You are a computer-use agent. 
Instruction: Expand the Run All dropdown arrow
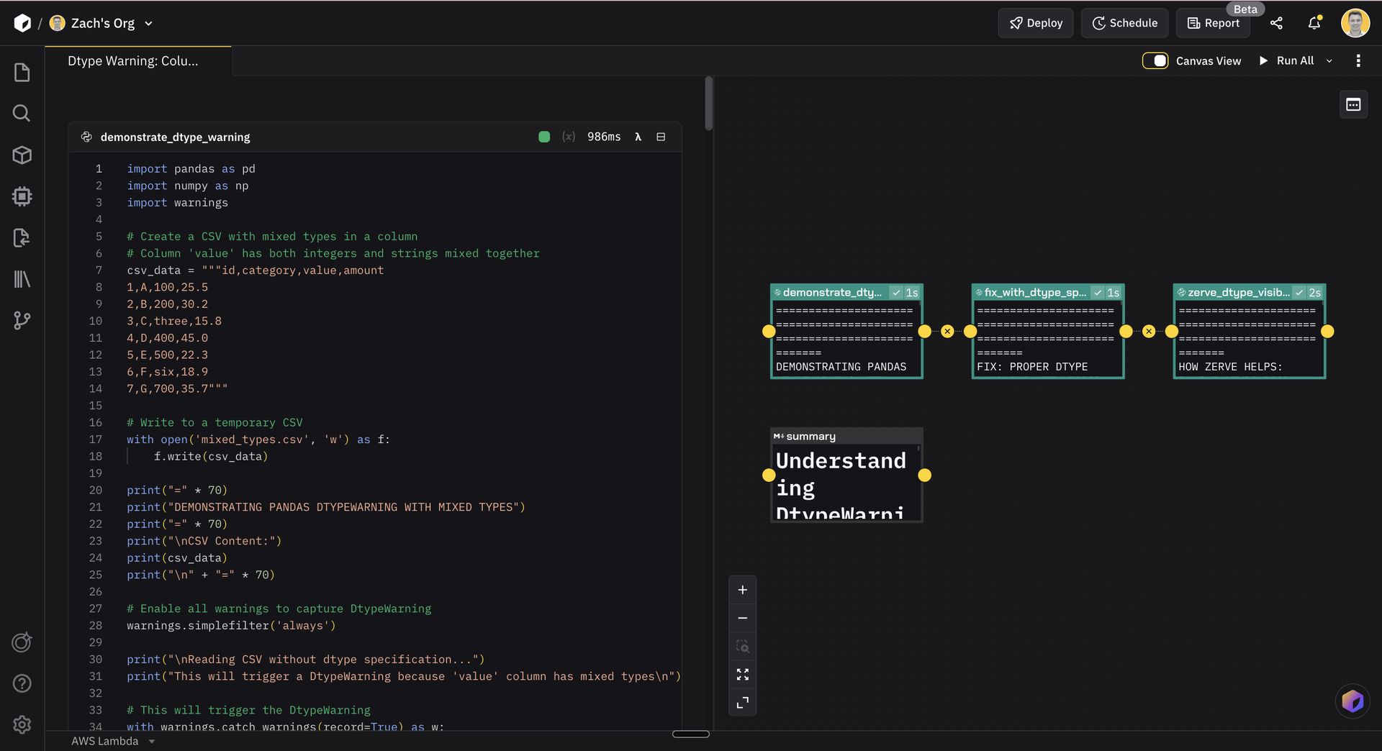click(1329, 60)
